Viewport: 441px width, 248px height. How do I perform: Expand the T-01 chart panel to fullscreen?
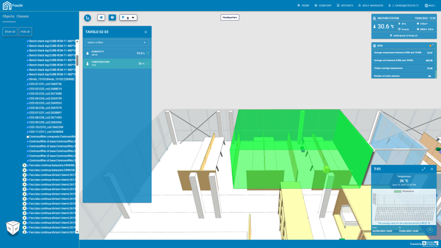pyautogui.click(x=423, y=169)
